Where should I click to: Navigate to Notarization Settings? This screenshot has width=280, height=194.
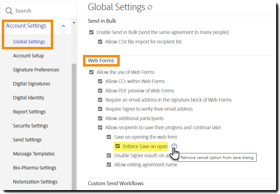35,182
